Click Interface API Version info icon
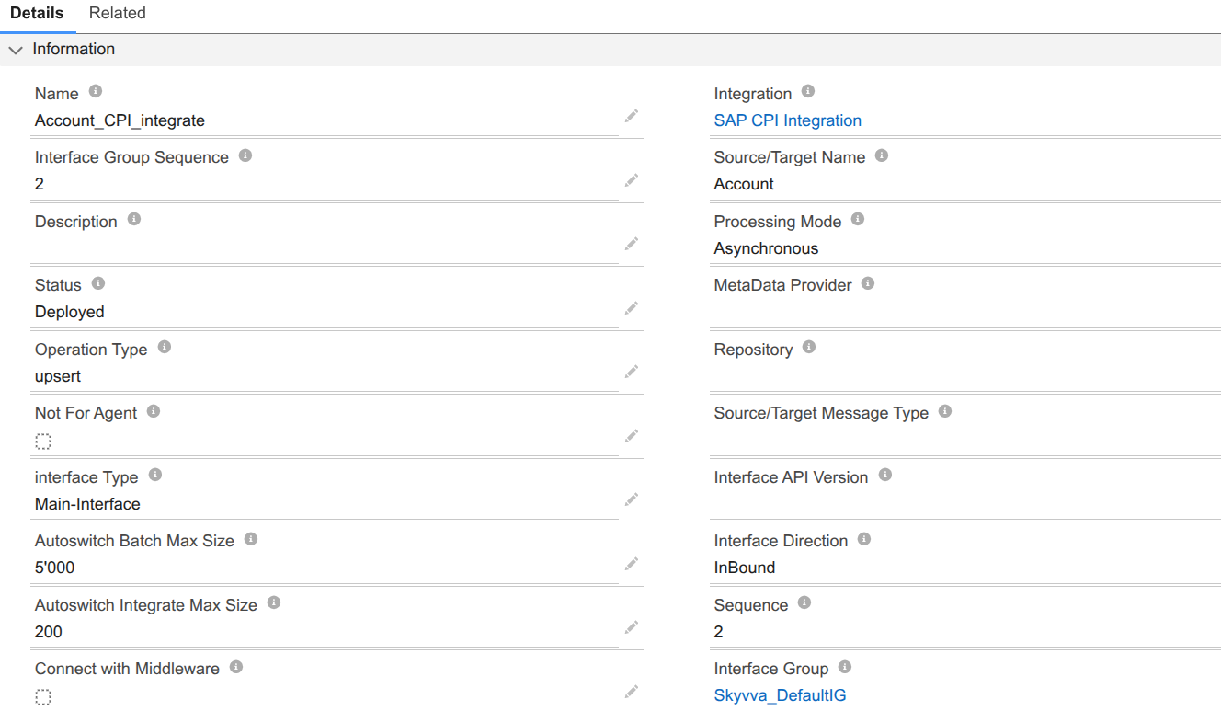This screenshot has height=711, width=1221. click(885, 476)
